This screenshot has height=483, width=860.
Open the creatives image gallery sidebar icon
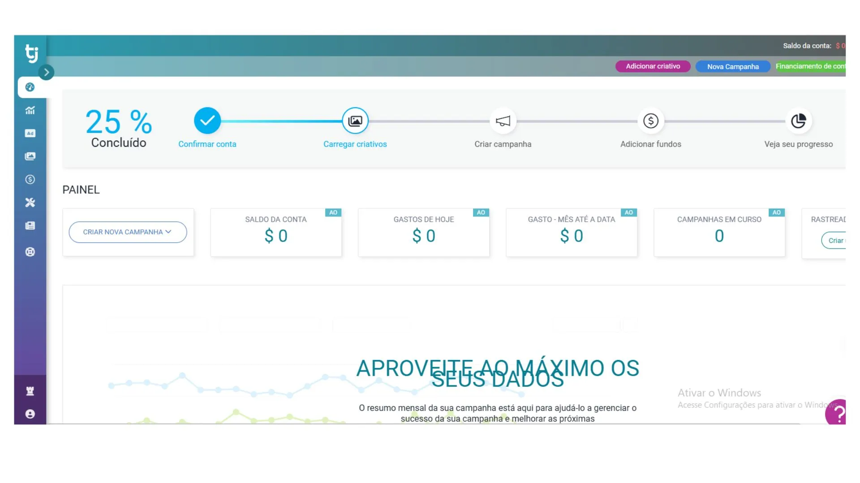point(30,156)
